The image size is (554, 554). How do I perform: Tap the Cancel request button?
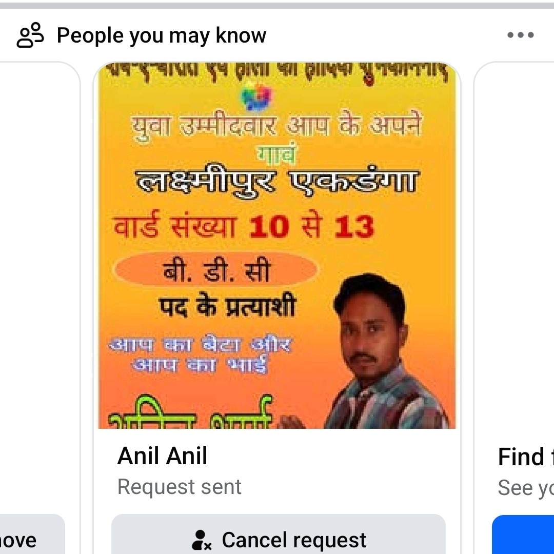[x=279, y=534]
